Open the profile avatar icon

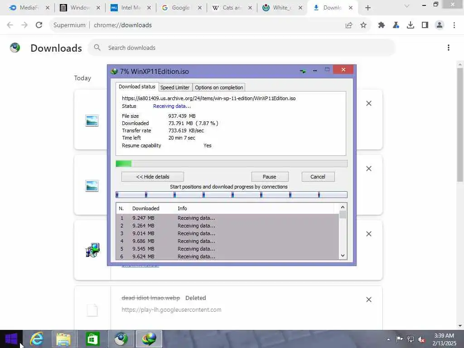point(440,25)
